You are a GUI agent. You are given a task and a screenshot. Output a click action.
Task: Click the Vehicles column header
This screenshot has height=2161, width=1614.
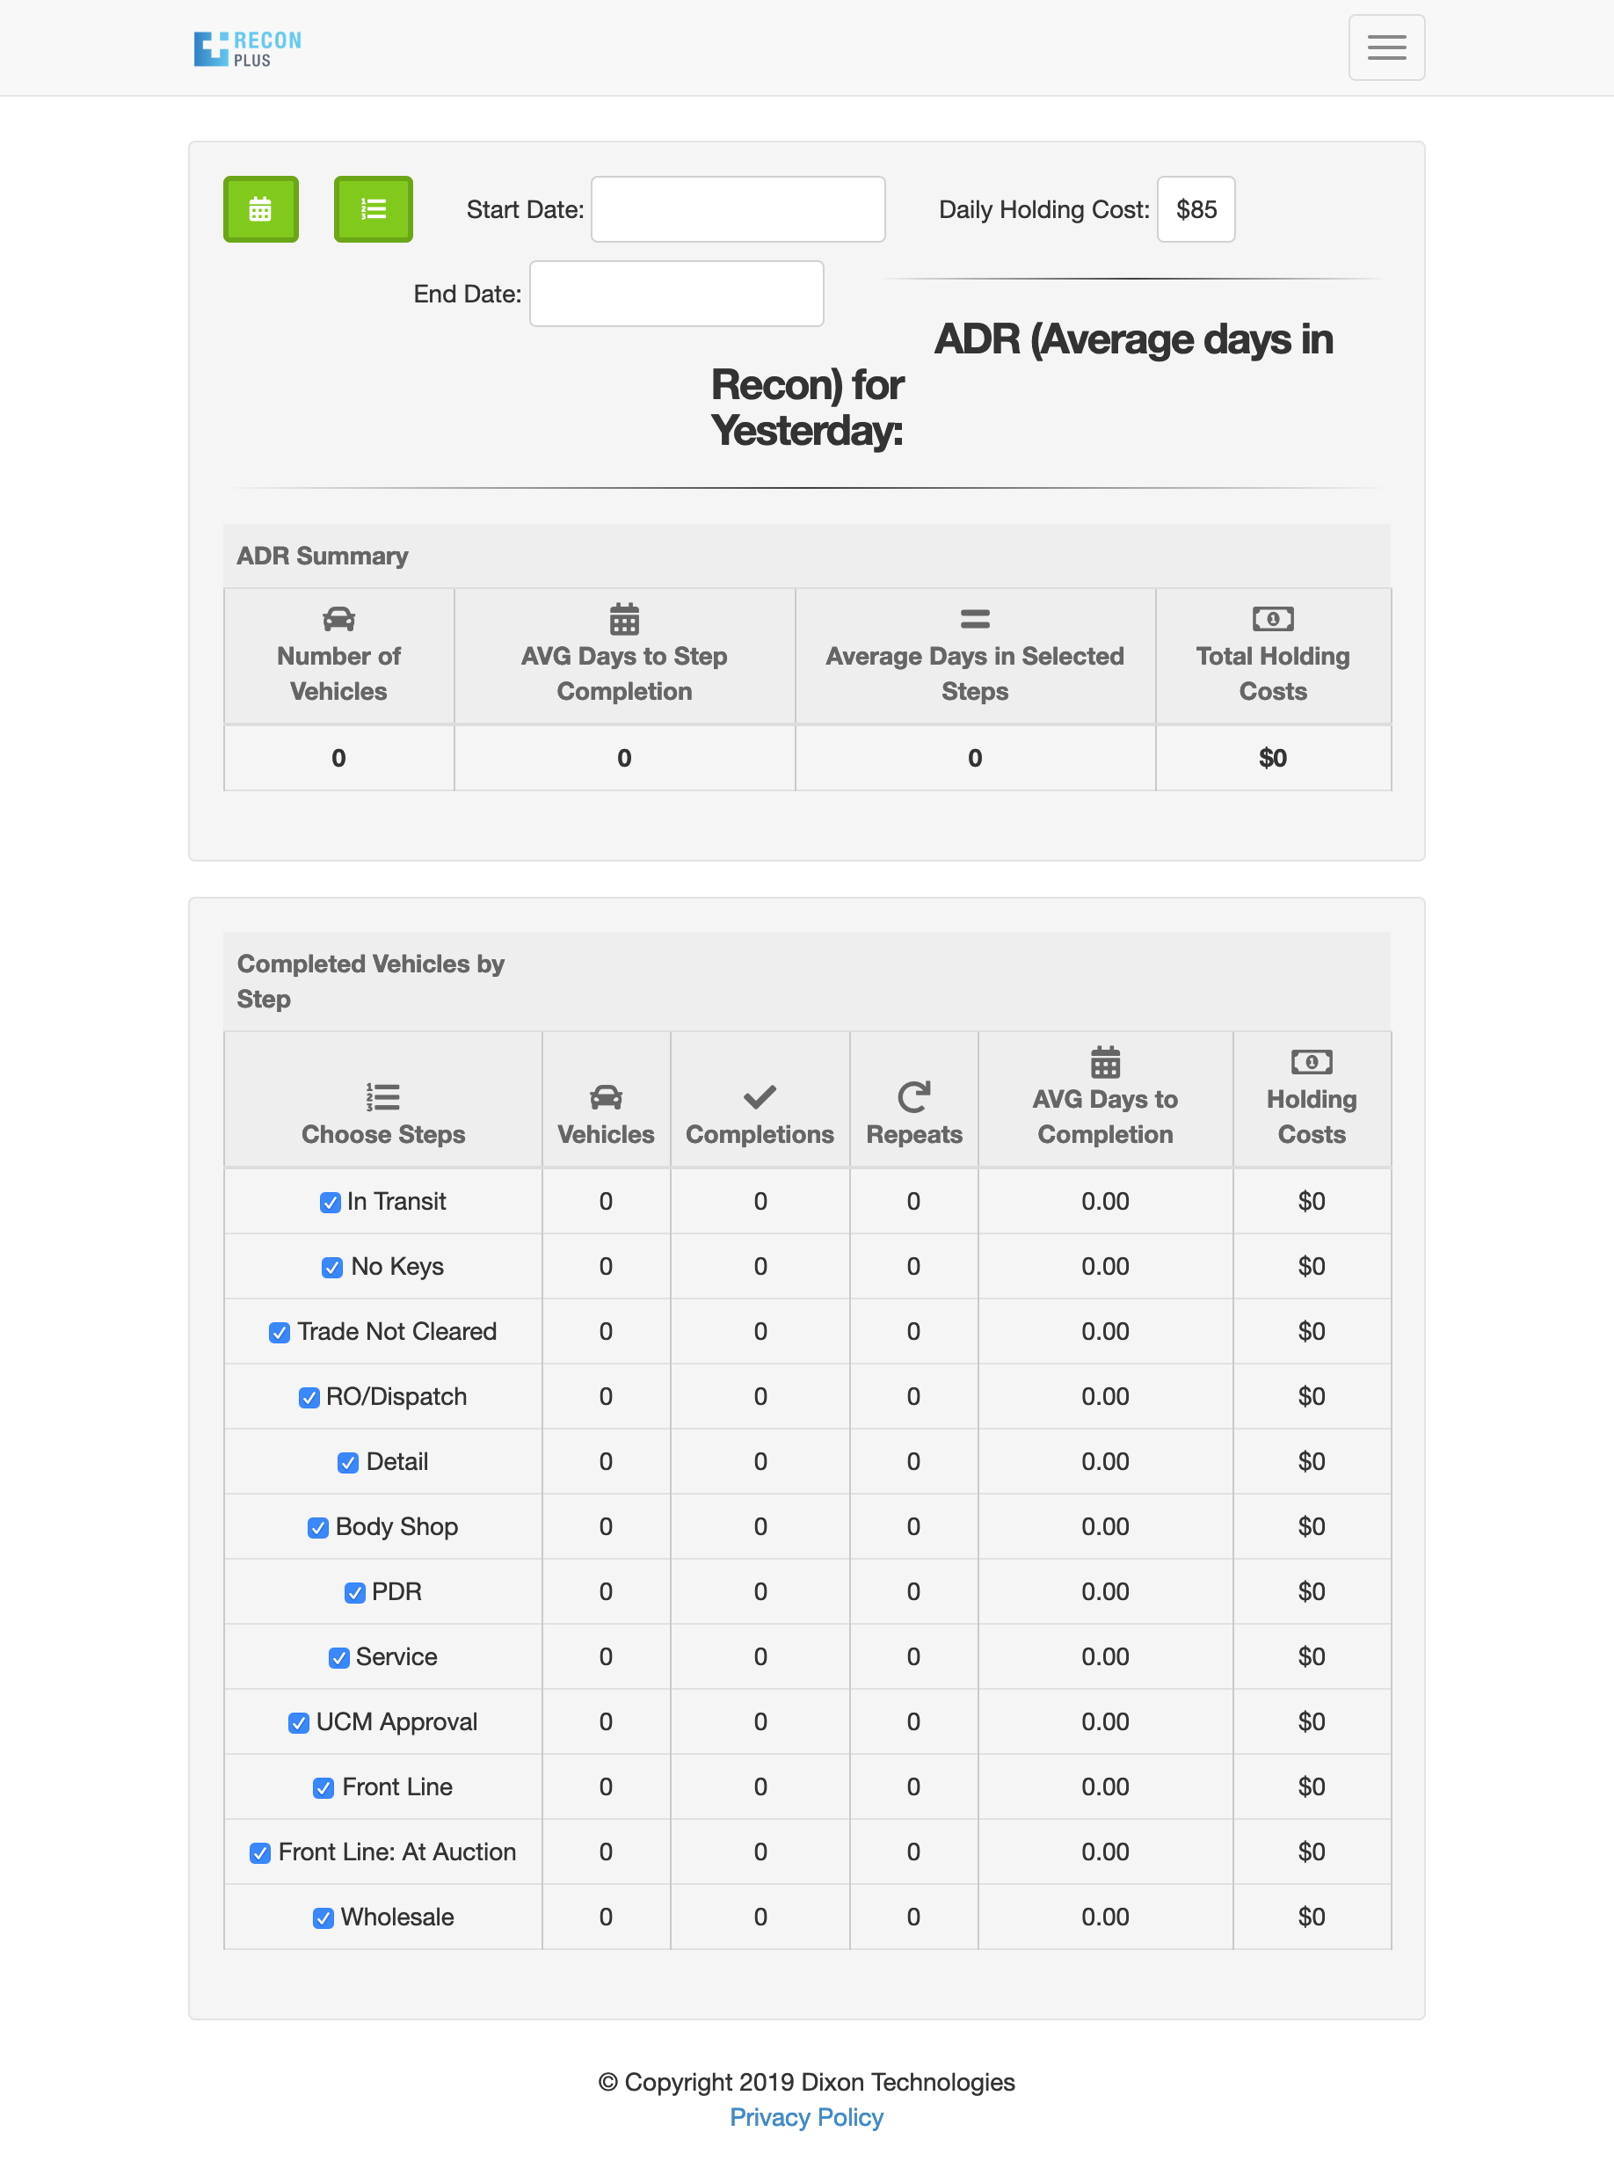click(x=606, y=1133)
